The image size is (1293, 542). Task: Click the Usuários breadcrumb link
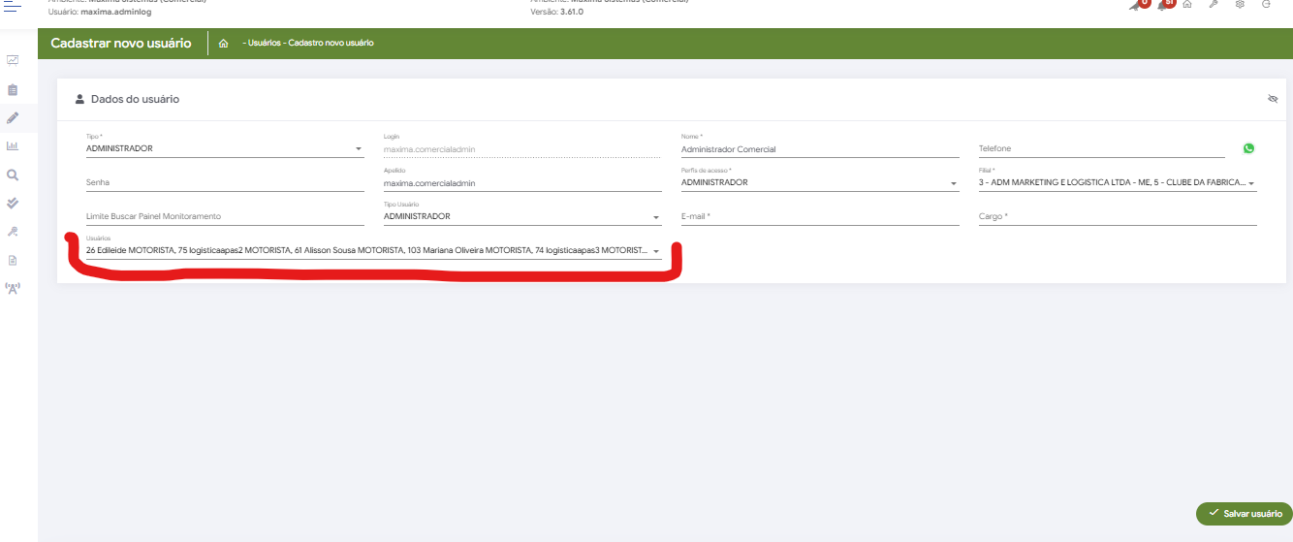pyautogui.click(x=265, y=44)
